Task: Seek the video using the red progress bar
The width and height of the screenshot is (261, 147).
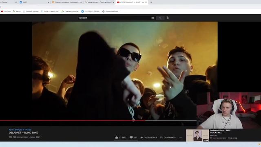Action: (98, 120)
